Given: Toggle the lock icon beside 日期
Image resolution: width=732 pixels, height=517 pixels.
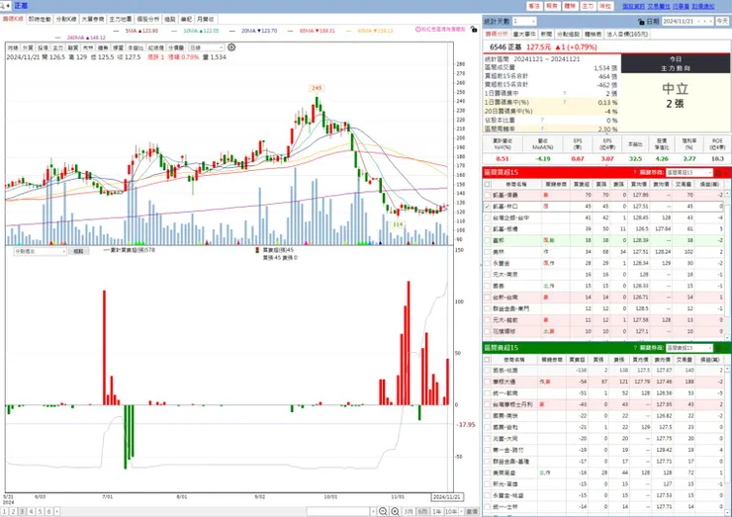Looking at the screenshot, I should [x=641, y=22].
